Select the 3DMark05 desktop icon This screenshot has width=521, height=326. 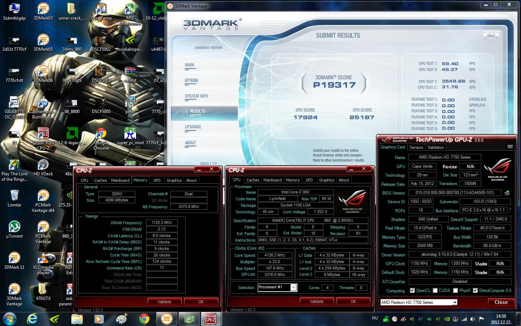[x=43, y=42]
